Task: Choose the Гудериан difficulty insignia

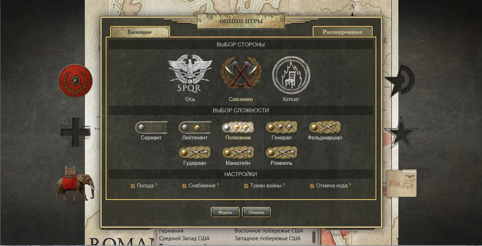Action: point(195,153)
